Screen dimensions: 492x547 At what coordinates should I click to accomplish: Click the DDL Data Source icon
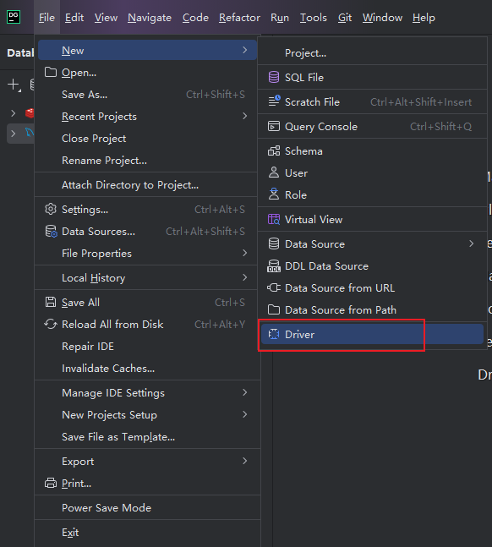274,265
